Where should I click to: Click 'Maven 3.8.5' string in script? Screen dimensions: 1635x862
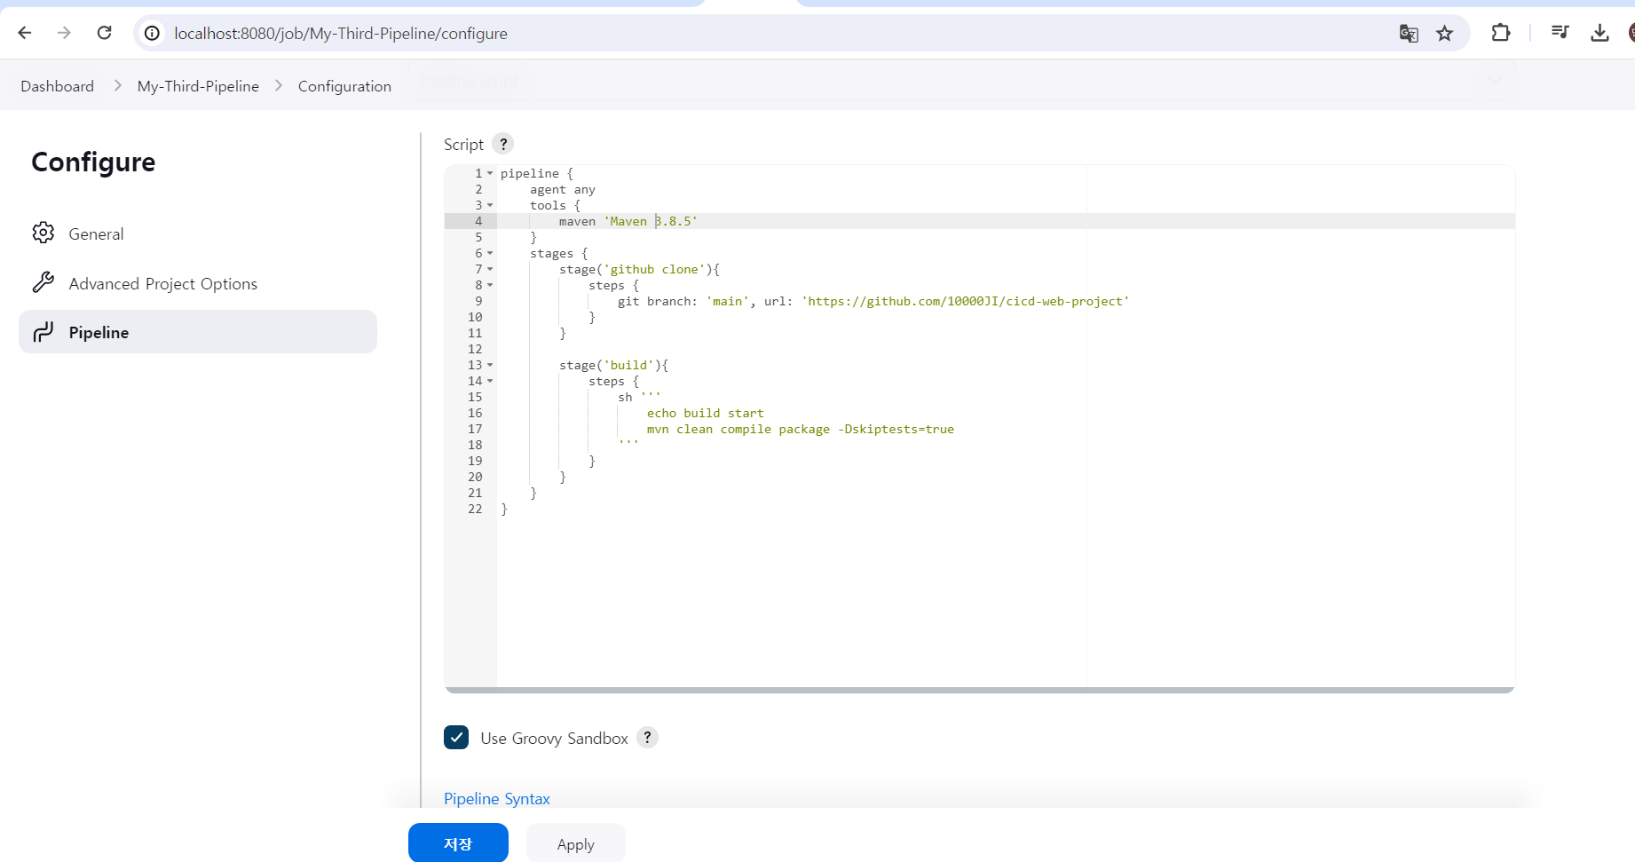pyautogui.click(x=651, y=221)
